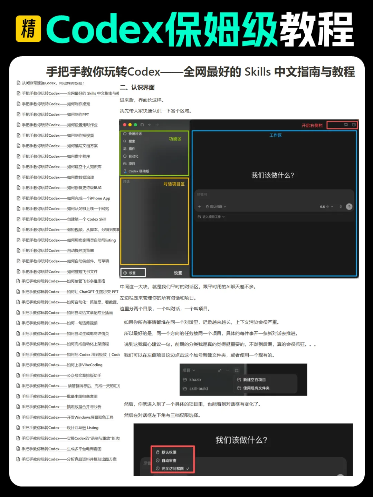Viewport: 373px width, 497px height.
Task: Open document 搞定数据合并与分析
Action: (59, 407)
